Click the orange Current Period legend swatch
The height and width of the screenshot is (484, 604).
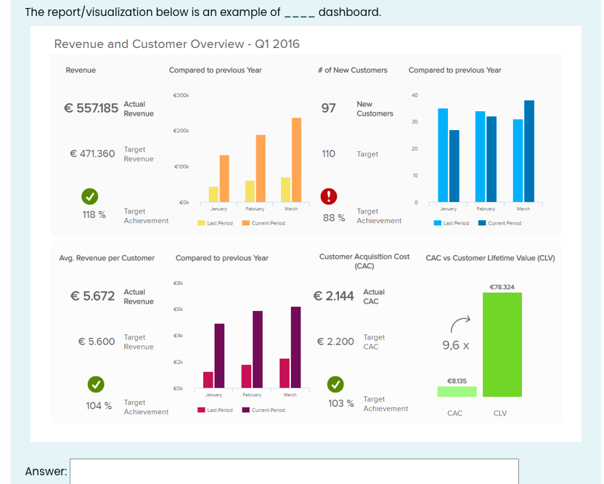point(246,223)
